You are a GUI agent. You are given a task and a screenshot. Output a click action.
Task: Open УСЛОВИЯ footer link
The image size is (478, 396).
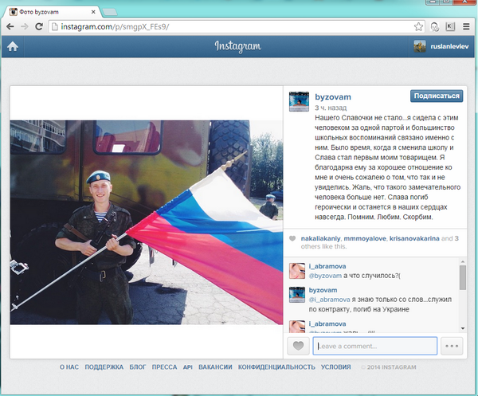(335, 367)
